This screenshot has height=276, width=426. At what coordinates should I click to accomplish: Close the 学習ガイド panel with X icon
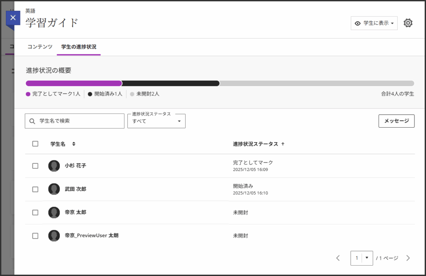click(13, 18)
